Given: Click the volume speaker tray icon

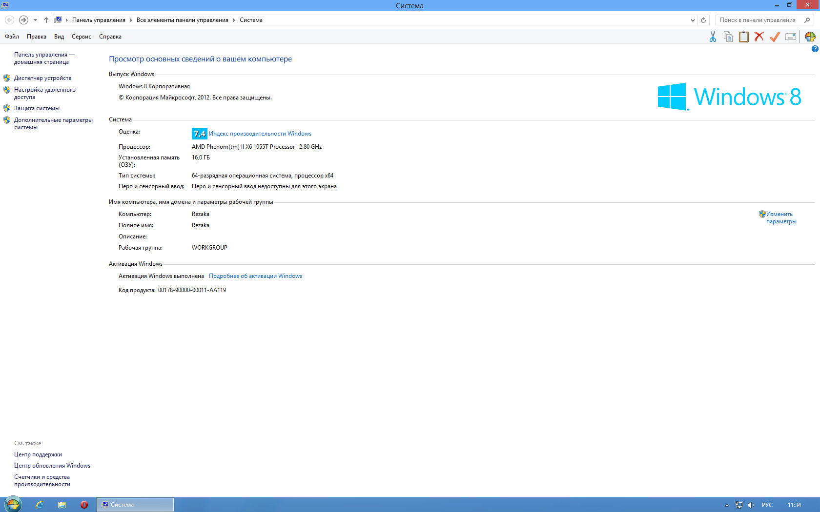Looking at the screenshot, I should pos(751,505).
